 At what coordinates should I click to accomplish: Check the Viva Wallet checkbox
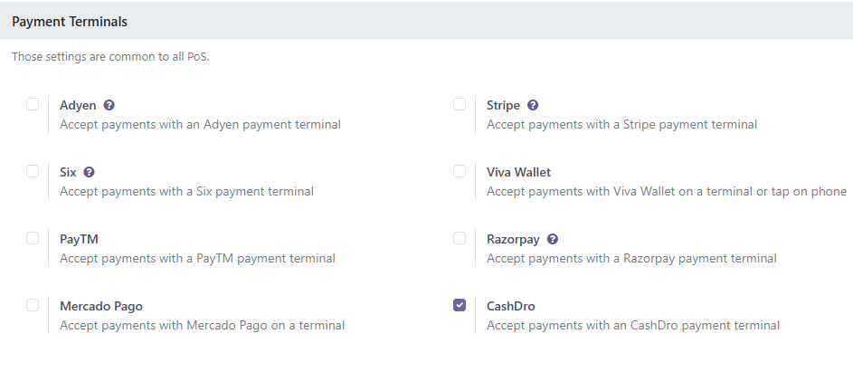[460, 171]
